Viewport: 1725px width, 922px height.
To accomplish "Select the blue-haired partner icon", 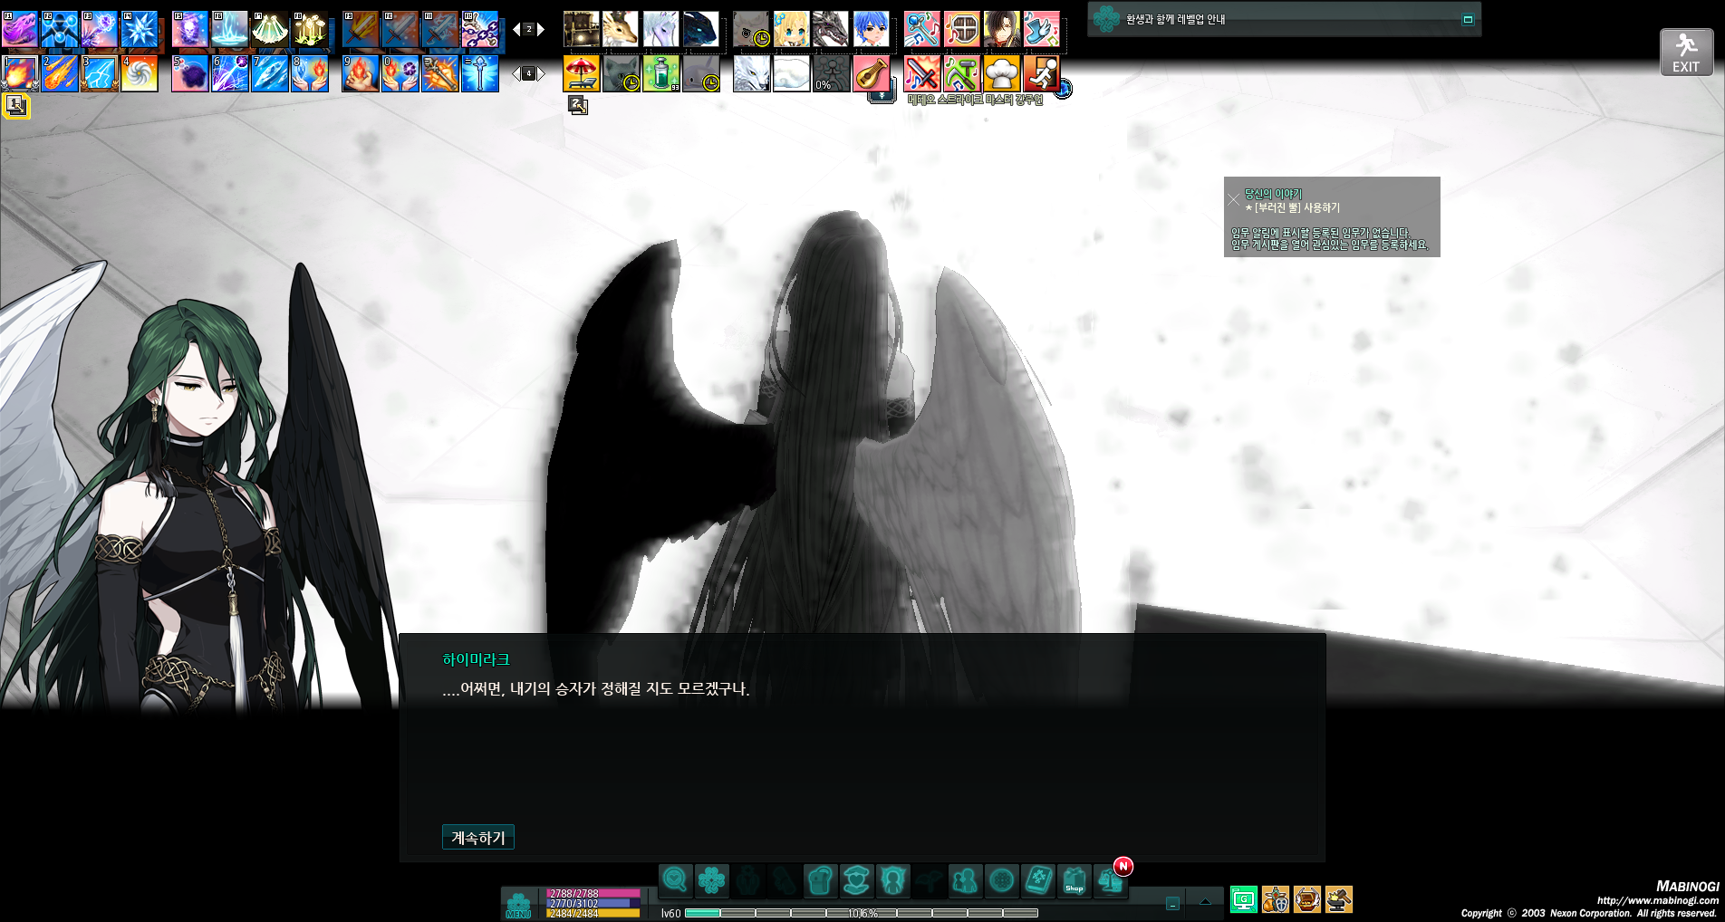I will point(871,30).
